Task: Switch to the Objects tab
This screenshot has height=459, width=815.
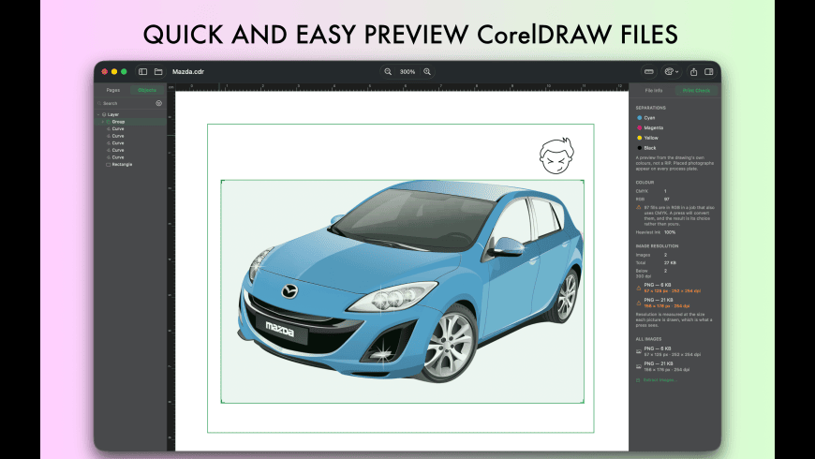Action: point(147,91)
